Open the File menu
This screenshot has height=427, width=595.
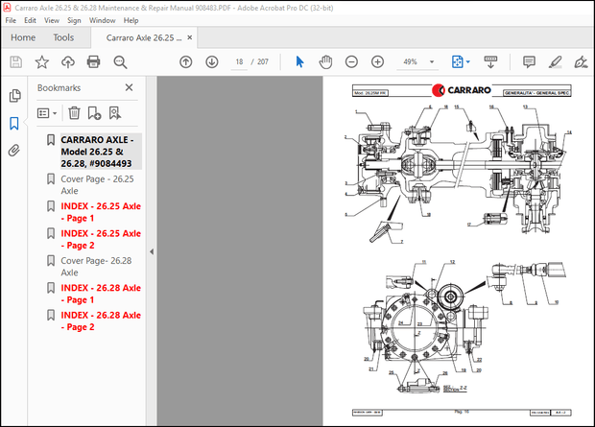coord(11,20)
